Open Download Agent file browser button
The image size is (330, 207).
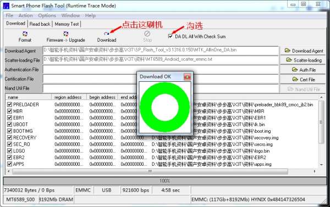(303, 51)
